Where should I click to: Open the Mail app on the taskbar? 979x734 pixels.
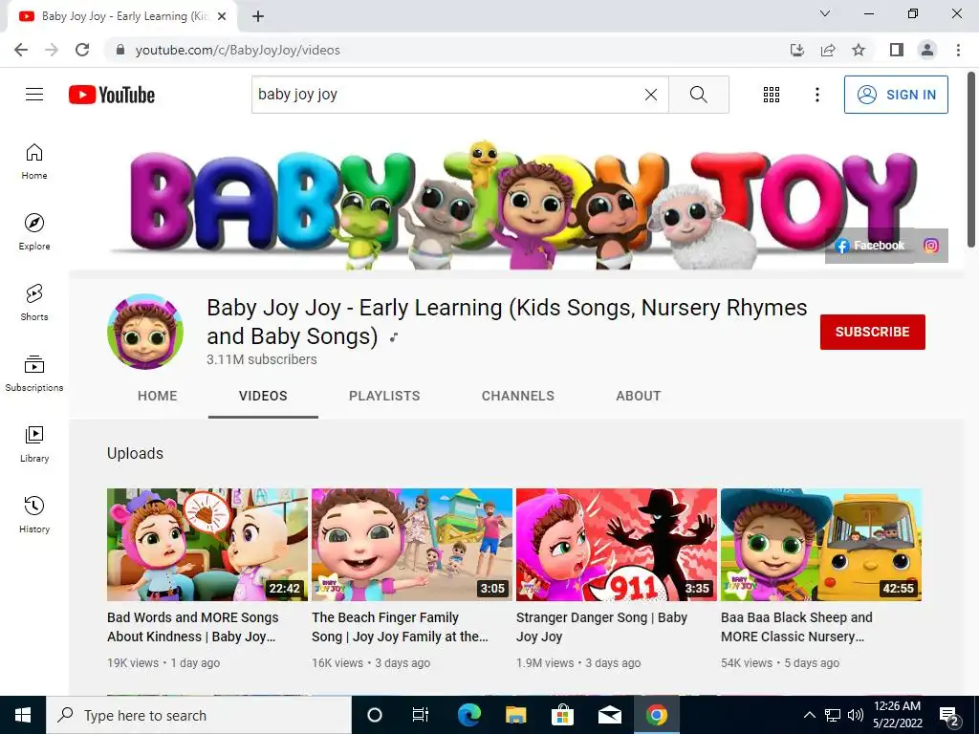[609, 715]
